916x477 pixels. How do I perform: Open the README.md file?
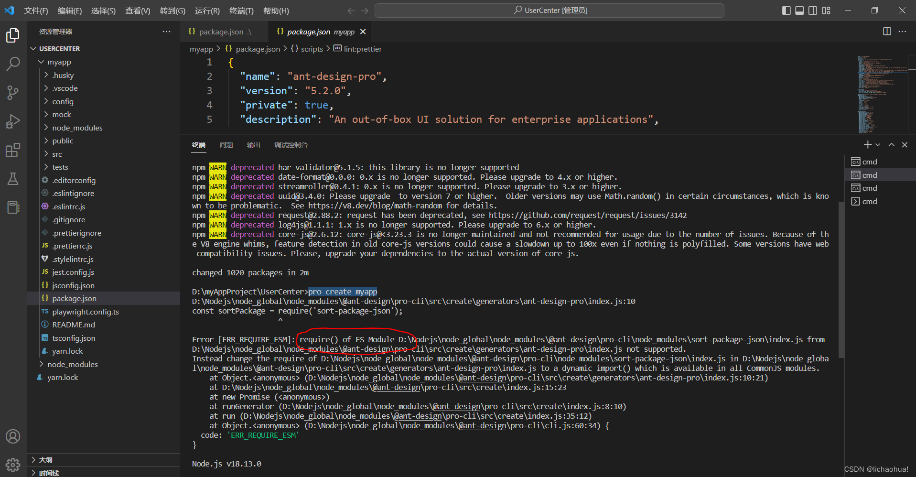click(104, 325)
